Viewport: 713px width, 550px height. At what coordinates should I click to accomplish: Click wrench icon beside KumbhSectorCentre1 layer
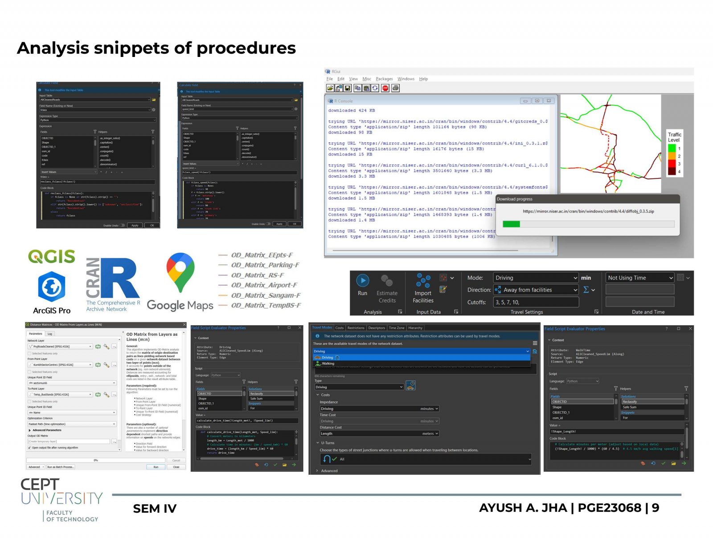[106, 364]
